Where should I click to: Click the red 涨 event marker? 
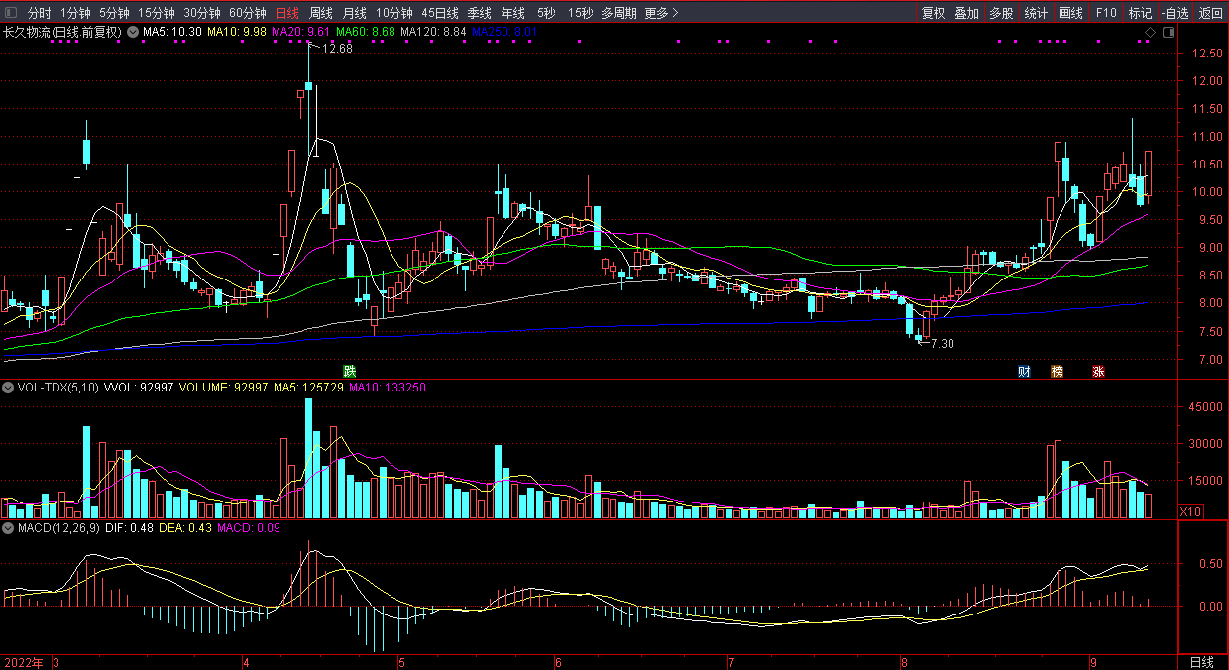click(x=1098, y=372)
